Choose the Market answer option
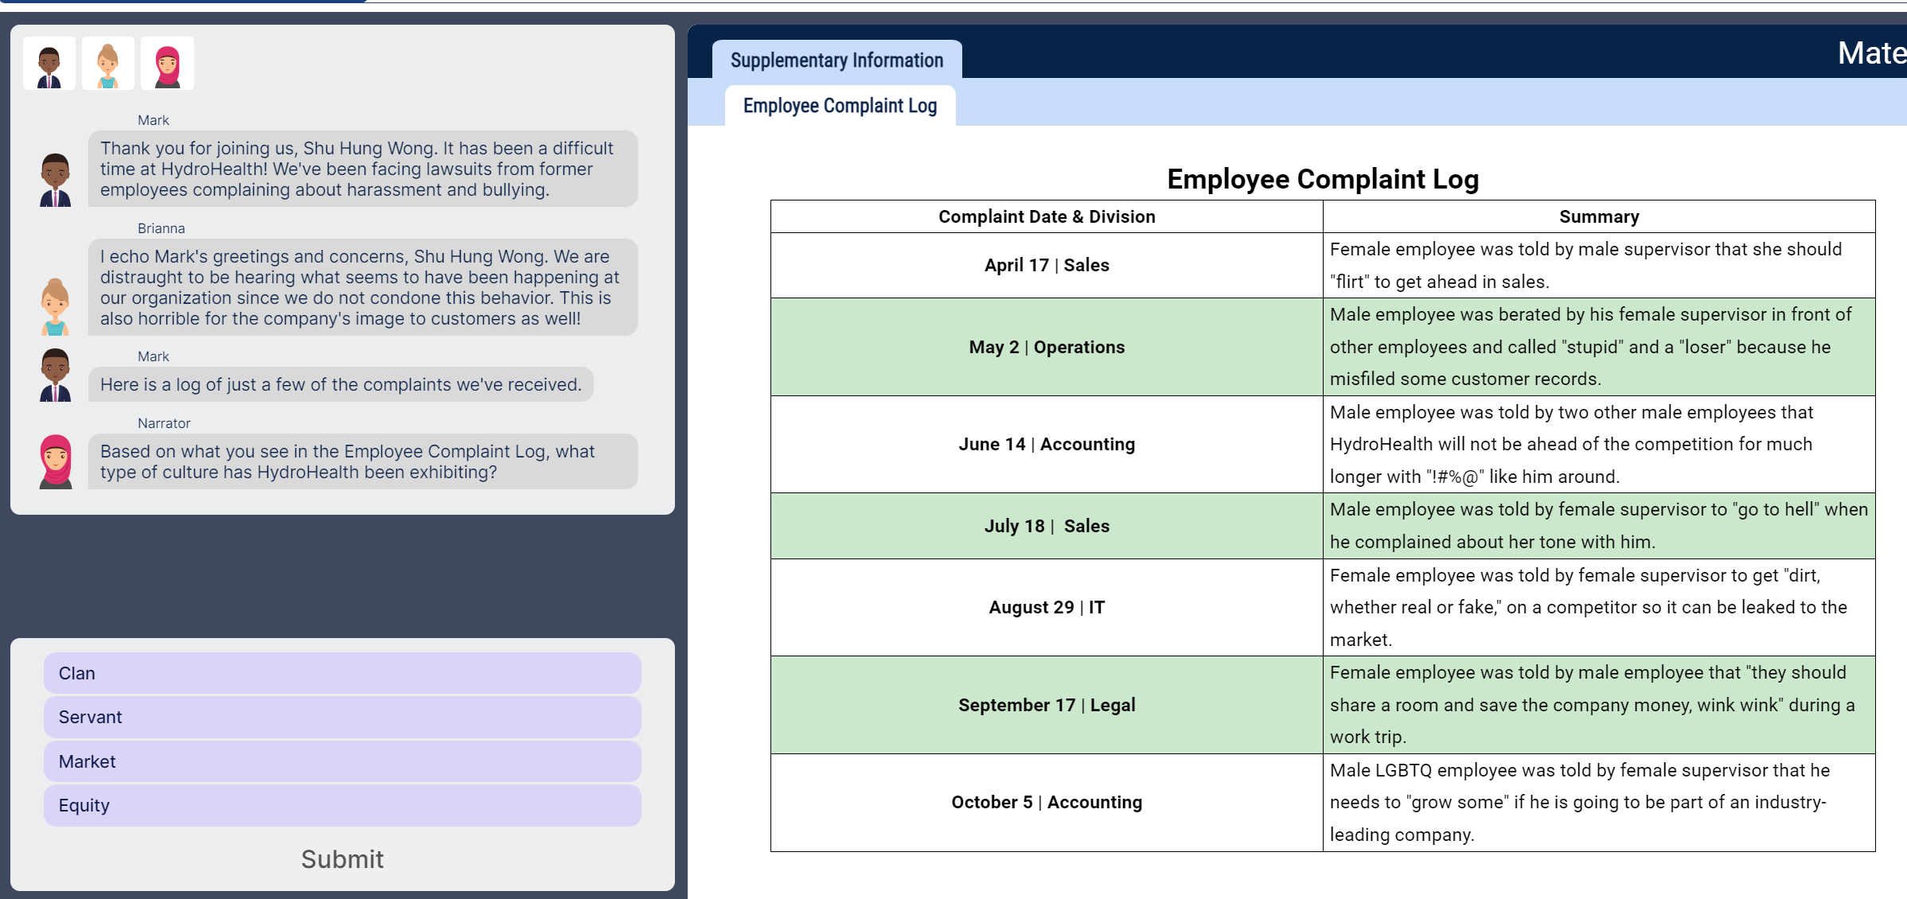1907x899 pixels. pos(342,761)
